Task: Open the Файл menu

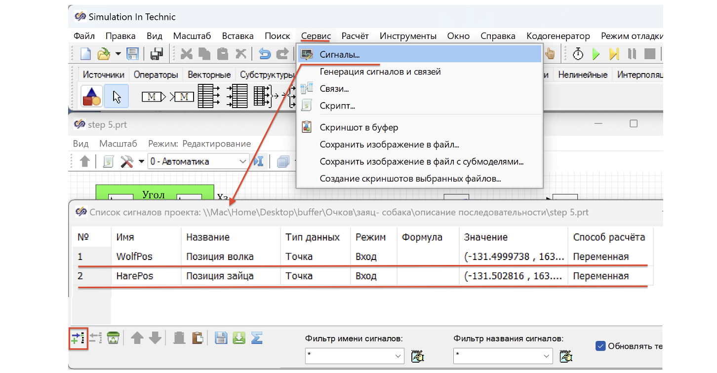Action: (84, 36)
